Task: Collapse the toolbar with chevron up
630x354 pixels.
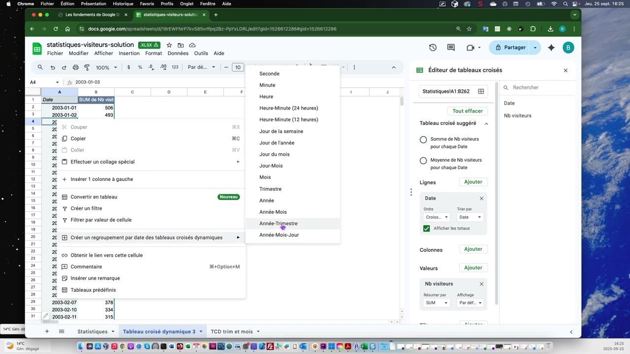Action: [x=394, y=67]
